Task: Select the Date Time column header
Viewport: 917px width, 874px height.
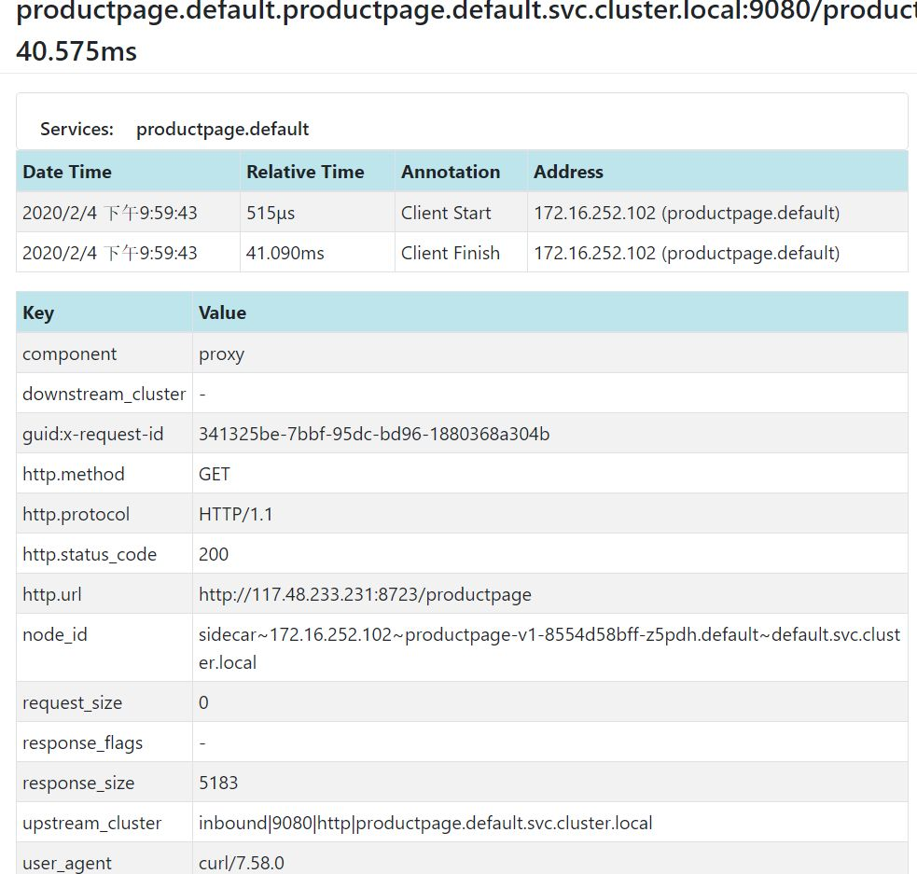Action: [66, 172]
